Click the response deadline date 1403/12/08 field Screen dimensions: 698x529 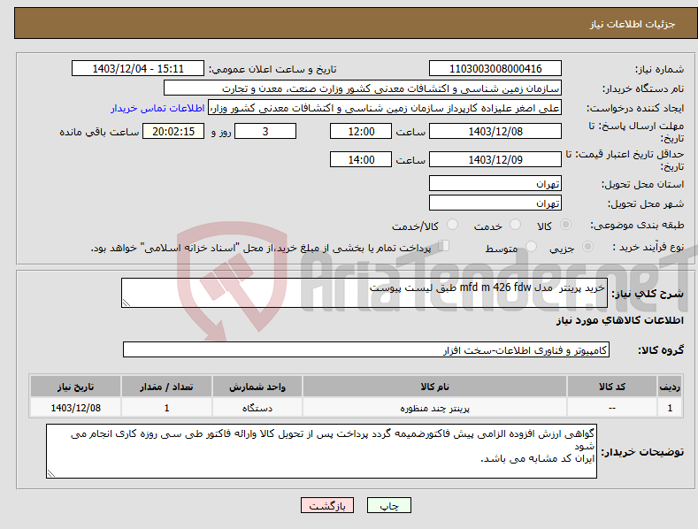tap(495, 131)
